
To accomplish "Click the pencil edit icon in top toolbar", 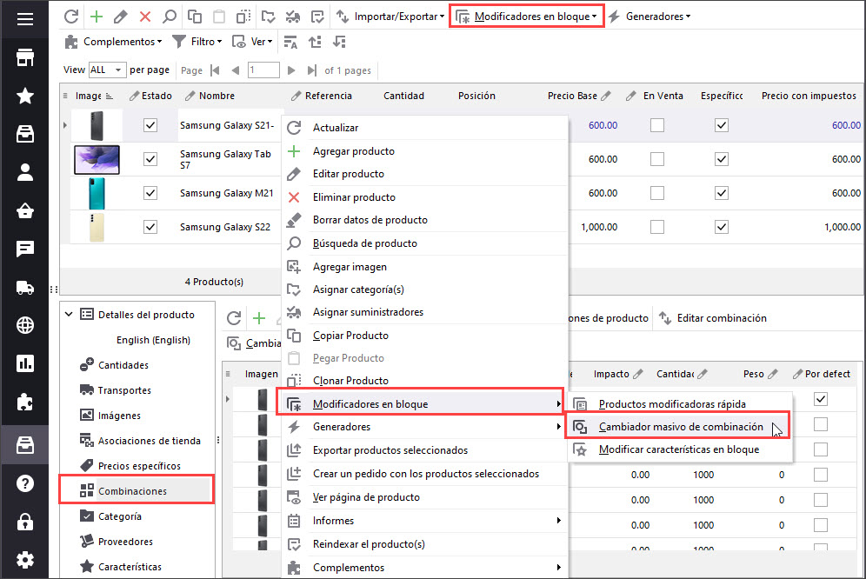I will tap(120, 17).
